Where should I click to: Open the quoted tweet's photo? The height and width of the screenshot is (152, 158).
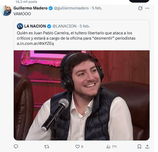tap(82, 95)
